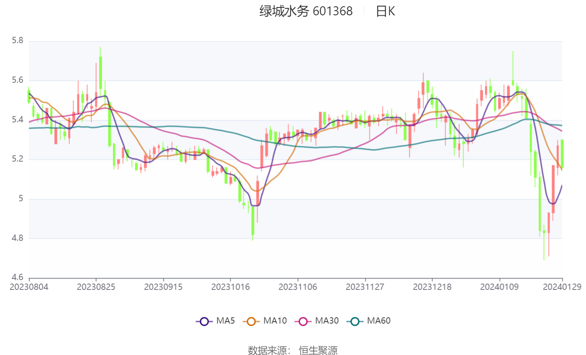Hide the MA30 series via its label
The width and height of the screenshot is (586, 355).
[x=327, y=321]
